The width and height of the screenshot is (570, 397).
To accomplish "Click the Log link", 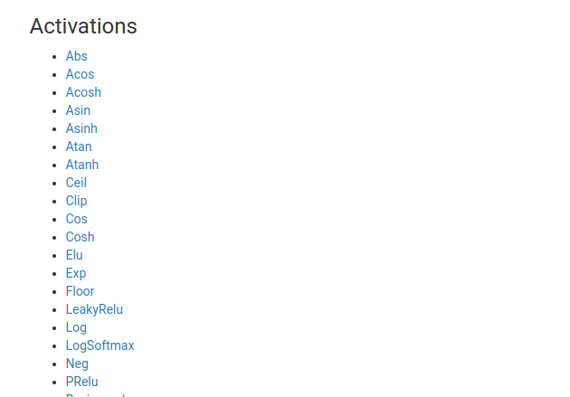I will point(76,327).
